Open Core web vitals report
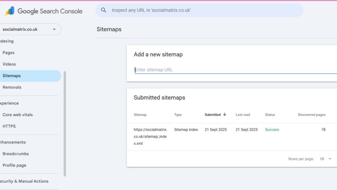The image size is (337, 190). coord(18,115)
